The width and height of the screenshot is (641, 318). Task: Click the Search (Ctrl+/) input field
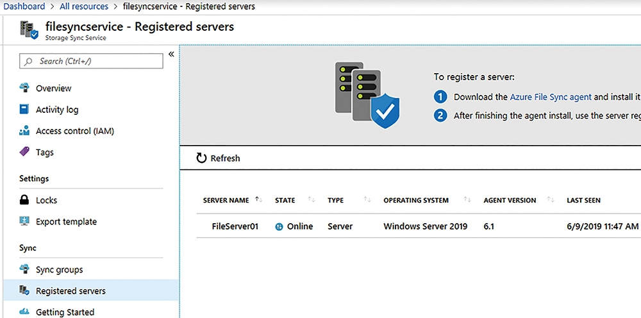tap(91, 62)
